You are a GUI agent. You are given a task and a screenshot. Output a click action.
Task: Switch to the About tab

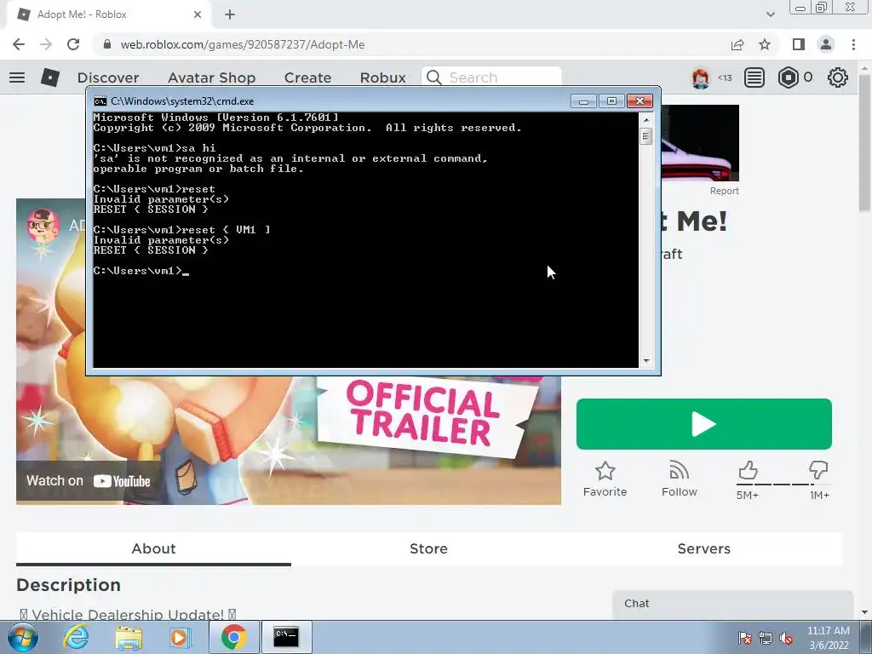pyautogui.click(x=153, y=549)
